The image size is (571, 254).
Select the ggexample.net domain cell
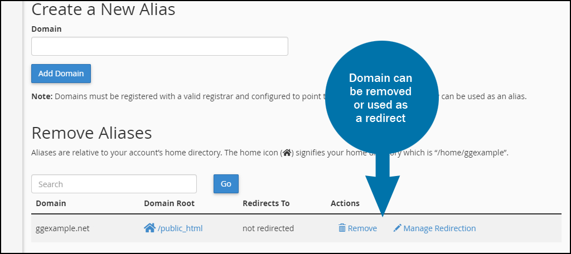click(62, 228)
